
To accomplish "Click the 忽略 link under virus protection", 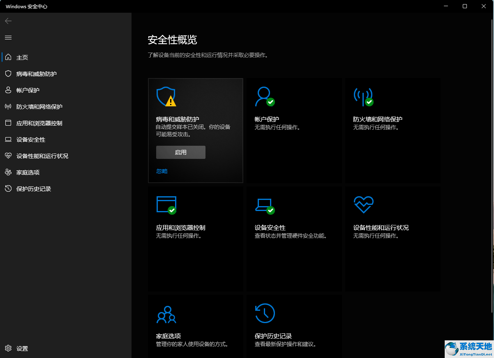I will click(x=162, y=171).
